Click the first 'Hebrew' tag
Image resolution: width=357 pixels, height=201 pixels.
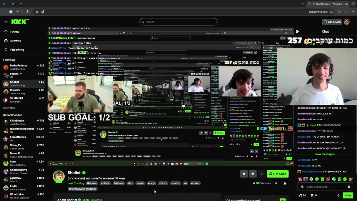(91, 183)
